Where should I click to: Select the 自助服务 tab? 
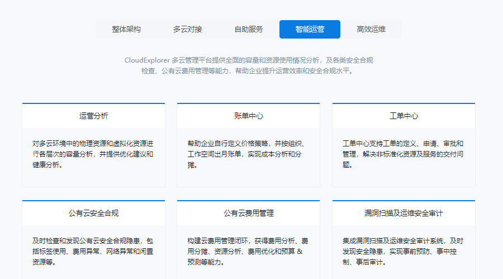point(249,29)
